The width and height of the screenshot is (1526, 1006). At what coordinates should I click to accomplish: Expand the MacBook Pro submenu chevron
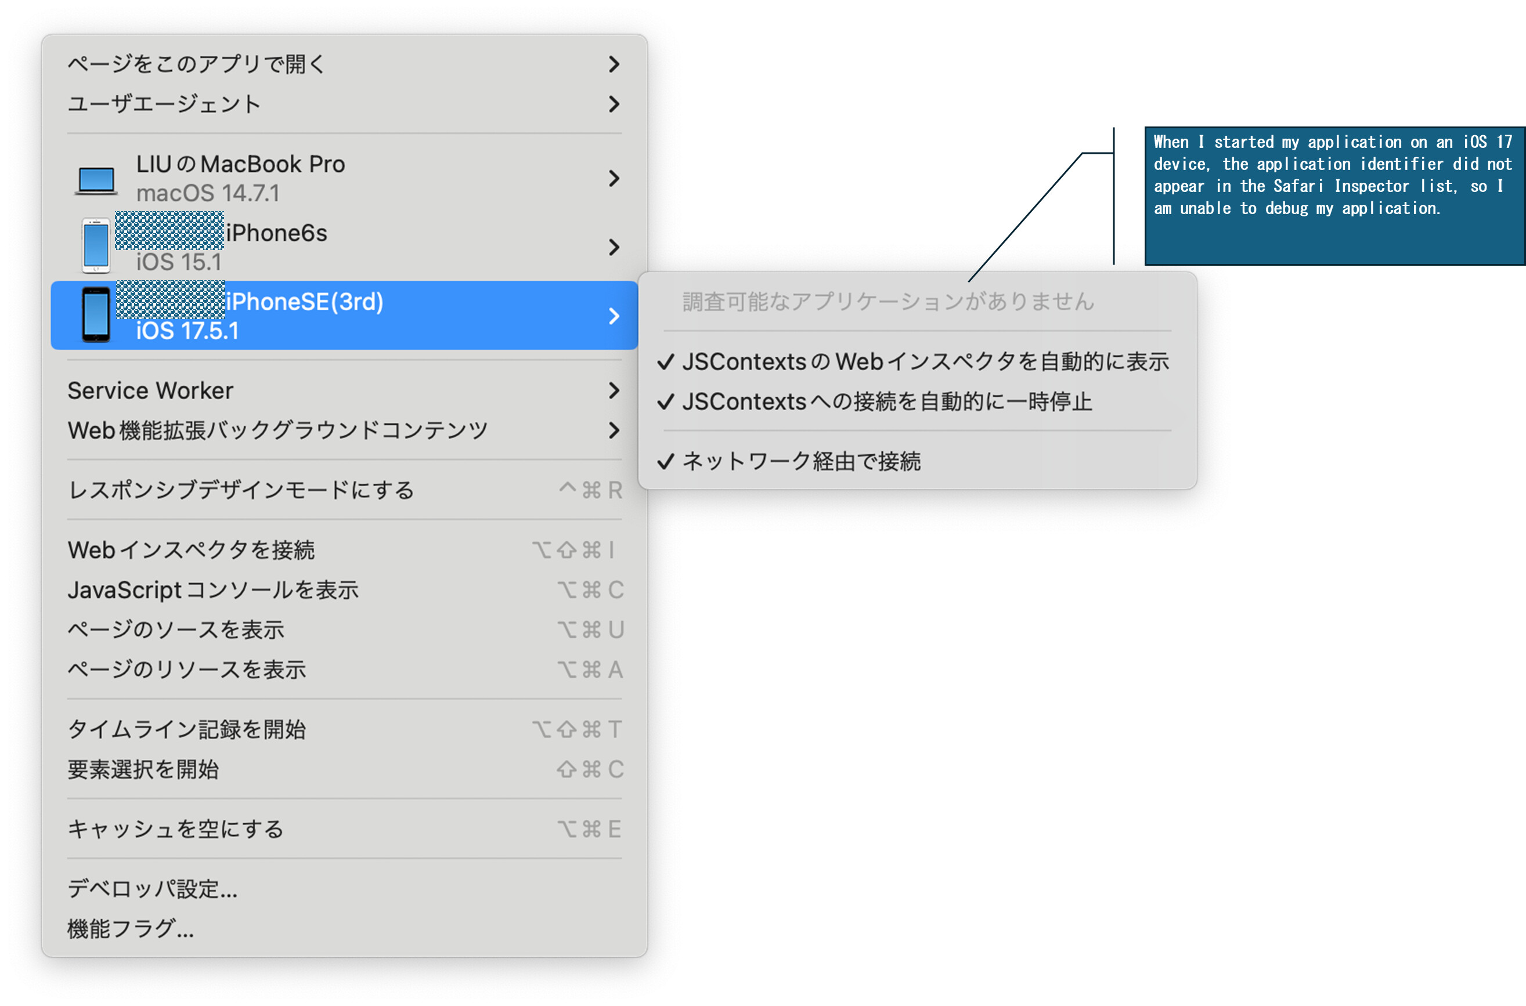coord(614,178)
